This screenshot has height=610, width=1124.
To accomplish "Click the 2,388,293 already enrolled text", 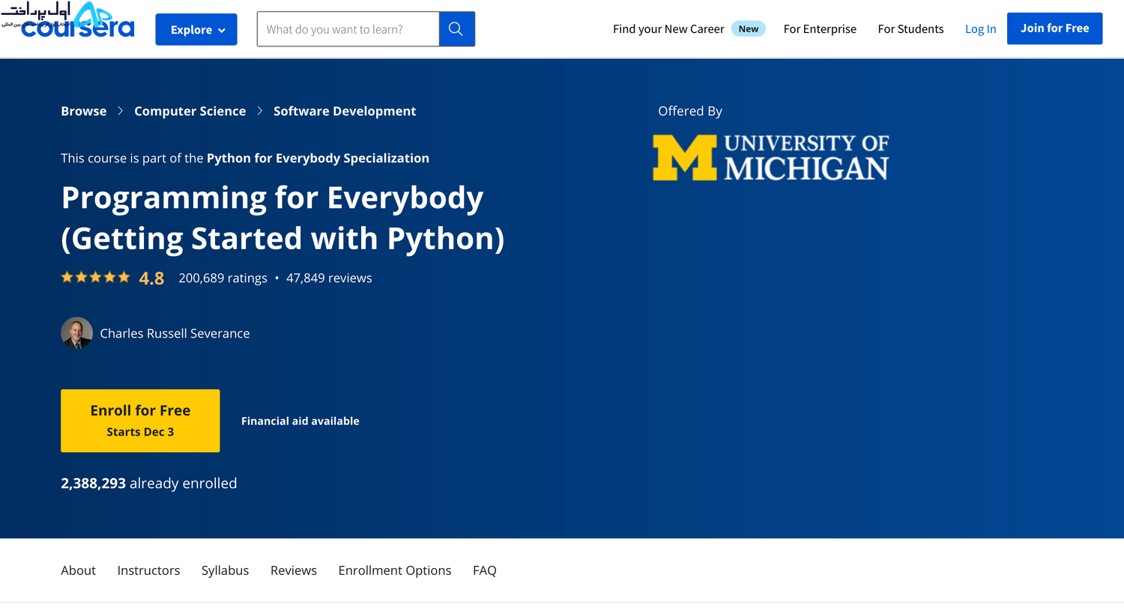I will point(149,484).
